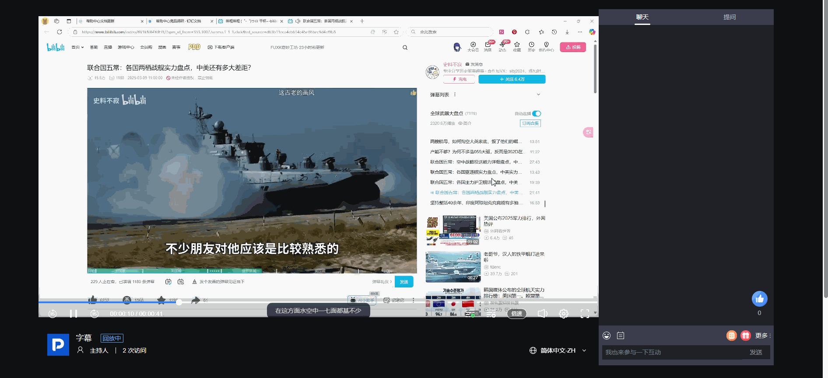Image resolution: width=828 pixels, height=378 pixels.
Task: Rewind the replay 15 seconds
Action: tap(53, 314)
